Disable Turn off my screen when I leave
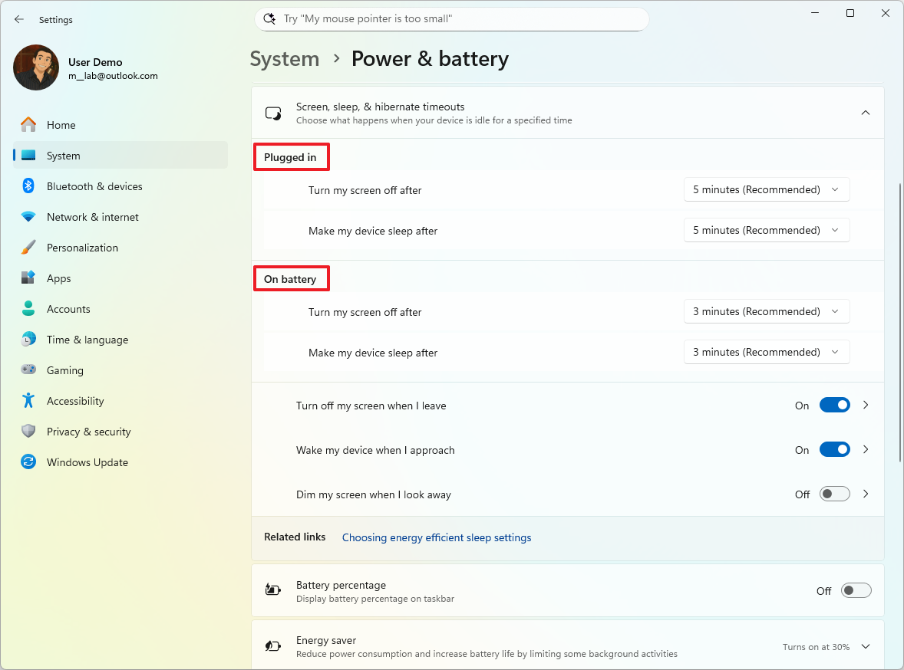Screen dimensions: 904x670 pyautogui.click(x=834, y=405)
